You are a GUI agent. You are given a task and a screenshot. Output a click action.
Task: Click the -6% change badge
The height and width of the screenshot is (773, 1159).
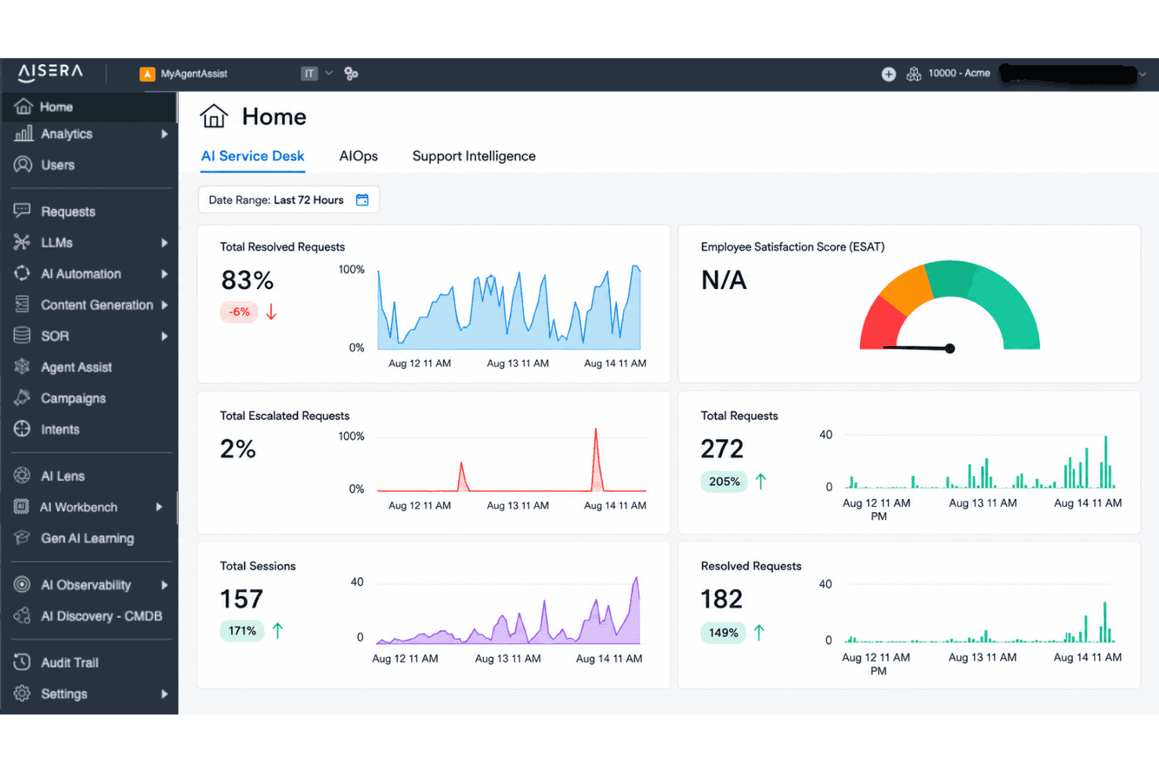pos(239,312)
